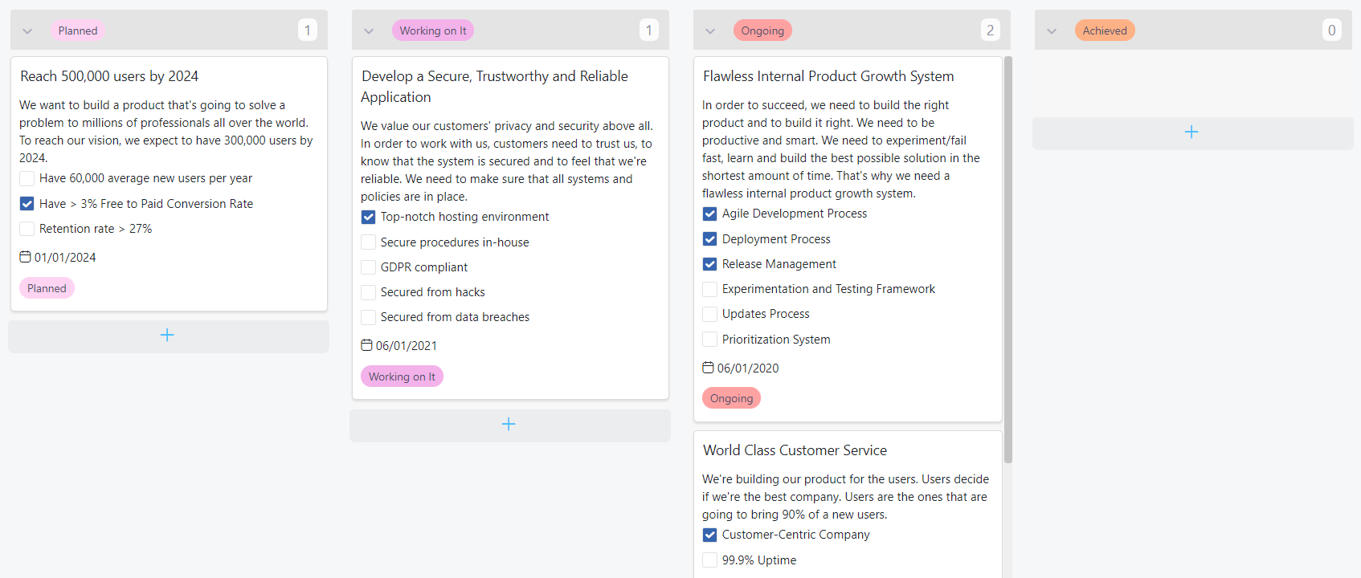The height and width of the screenshot is (578, 1361).
Task: Click the Working on It tag on the card
Action: tap(402, 377)
